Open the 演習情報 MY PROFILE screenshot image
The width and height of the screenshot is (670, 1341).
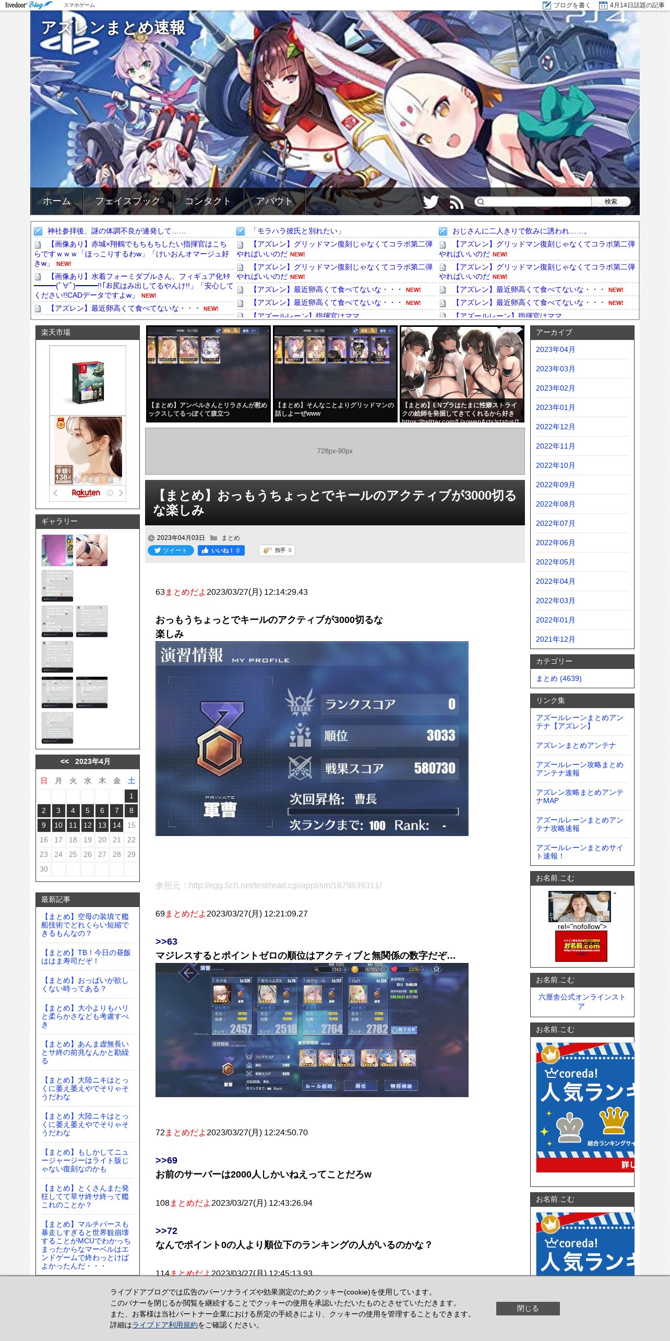pyautogui.click(x=312, y=738)
